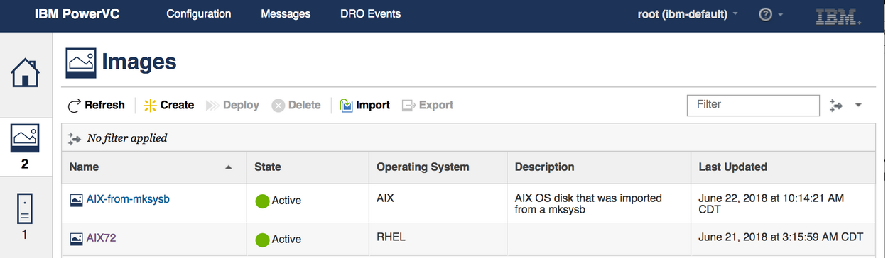The width and height of the screenshot is (888, 258).
Task: Click the IBM logo
Action: point(839,15)
